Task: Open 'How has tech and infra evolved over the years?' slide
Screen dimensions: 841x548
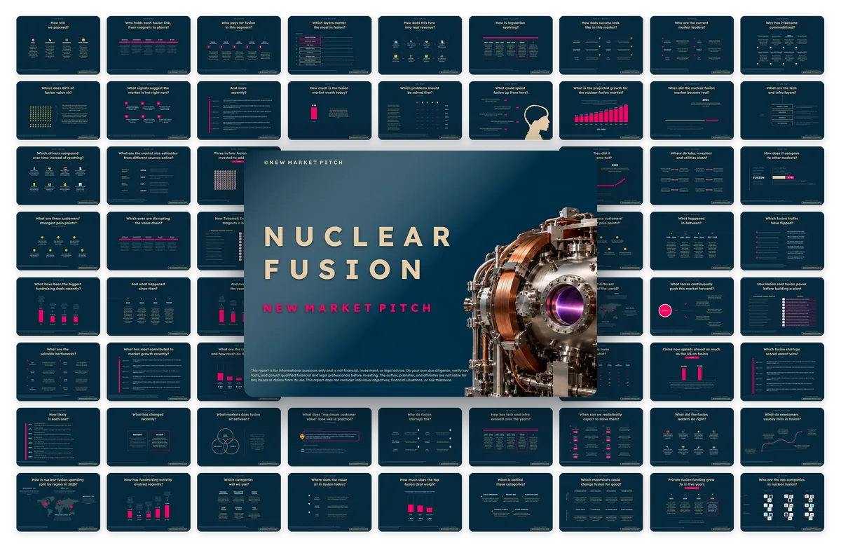Action: [x=510, y=437]
